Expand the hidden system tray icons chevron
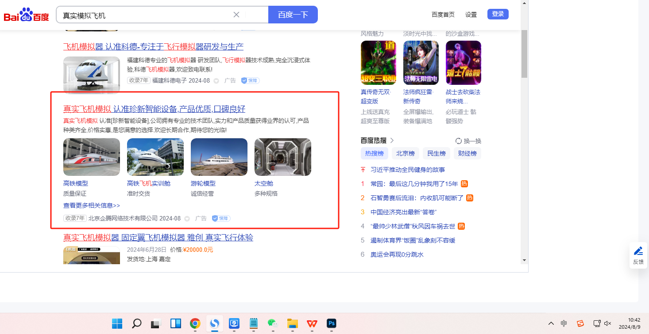Image resolution: width=649 pixels, height=334 pixels. coord(551,323)
